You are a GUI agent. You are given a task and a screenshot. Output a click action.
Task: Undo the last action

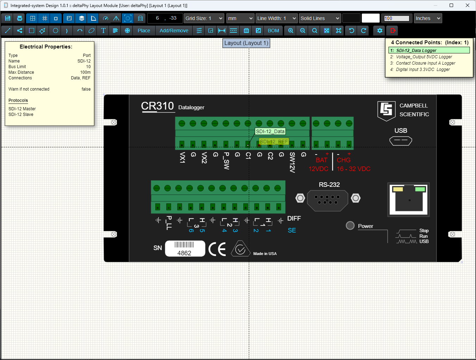coord(351,31)
